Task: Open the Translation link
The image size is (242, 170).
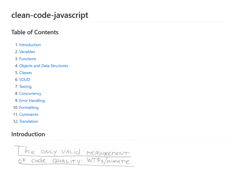Action: [29, 121]
